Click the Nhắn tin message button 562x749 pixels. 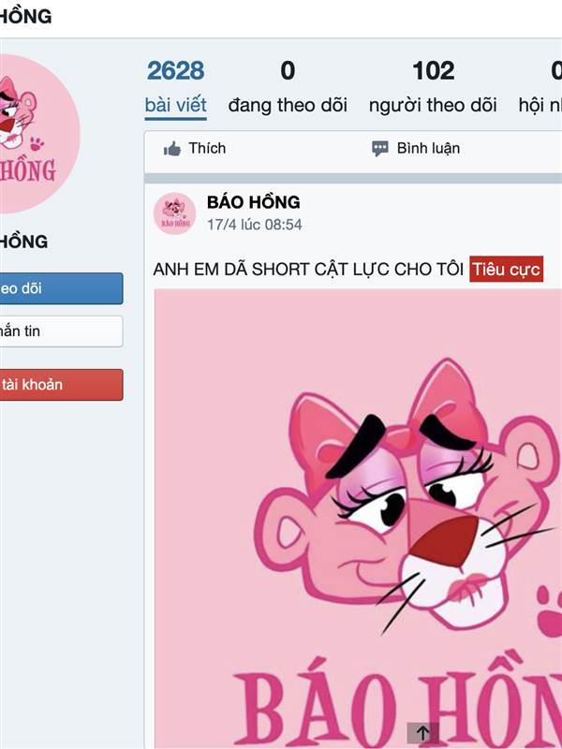61,331
